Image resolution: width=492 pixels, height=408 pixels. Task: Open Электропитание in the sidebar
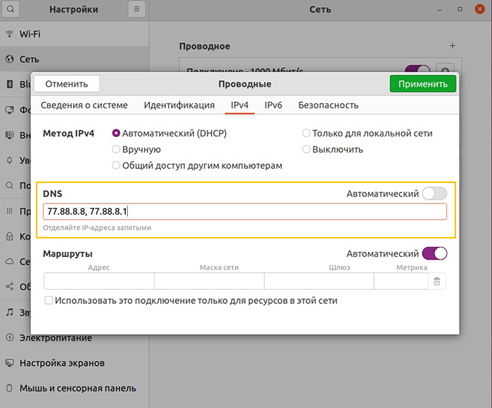pyautogui.click(x=56, y=338)
